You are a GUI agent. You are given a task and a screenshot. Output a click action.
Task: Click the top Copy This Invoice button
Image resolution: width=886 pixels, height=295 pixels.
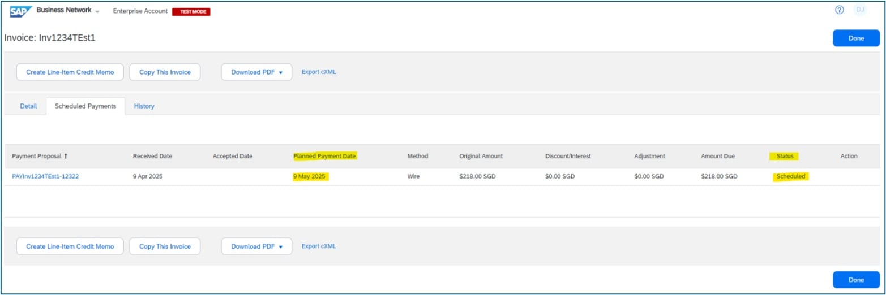click(x=165, y=72)
